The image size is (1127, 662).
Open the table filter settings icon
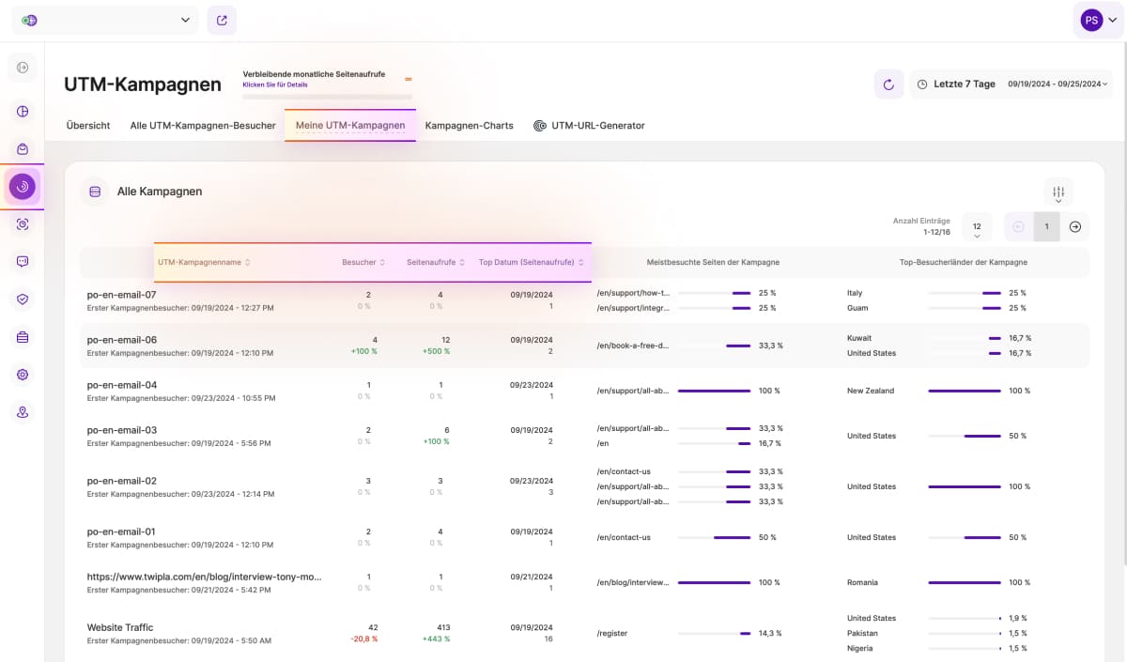[x=1058, y=192]
